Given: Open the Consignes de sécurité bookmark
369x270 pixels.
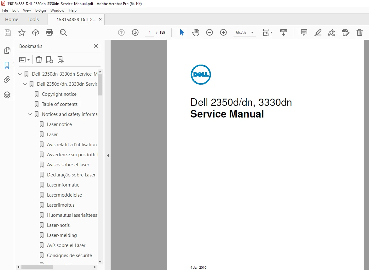Looking at the screenshot, I should [69, 256].
